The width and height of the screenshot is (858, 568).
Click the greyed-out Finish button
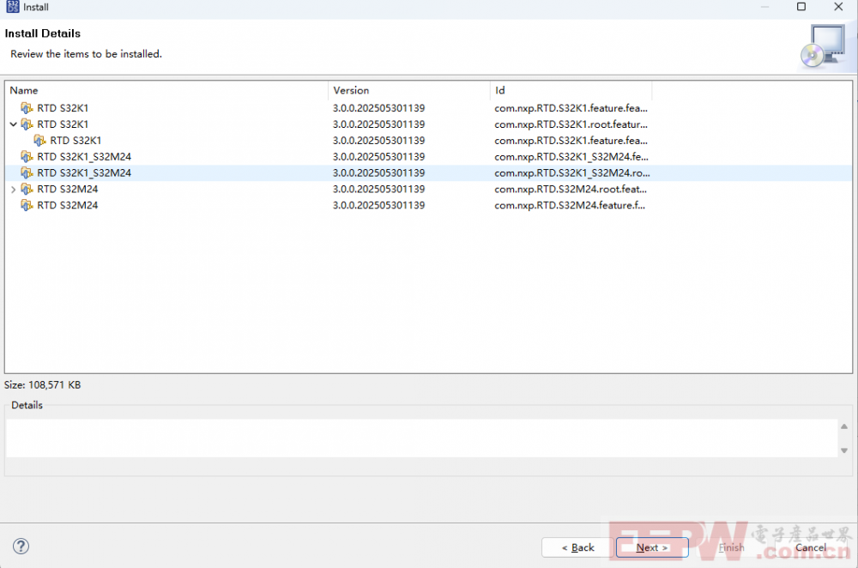click(x=732, y=547)
